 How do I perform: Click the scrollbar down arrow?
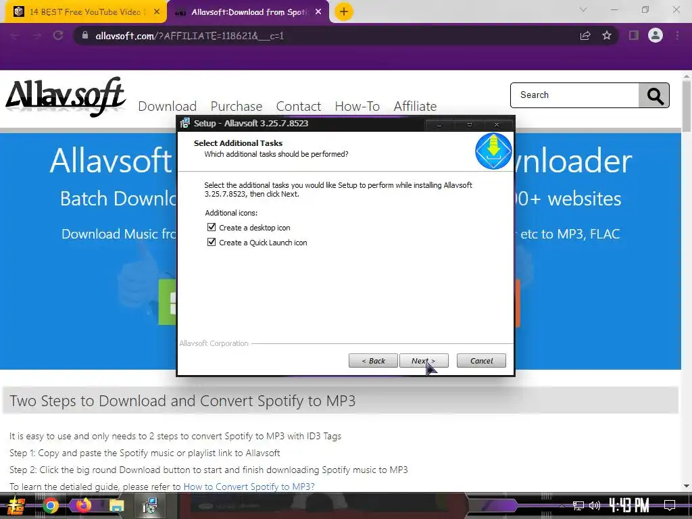click(x=687, y=486)
